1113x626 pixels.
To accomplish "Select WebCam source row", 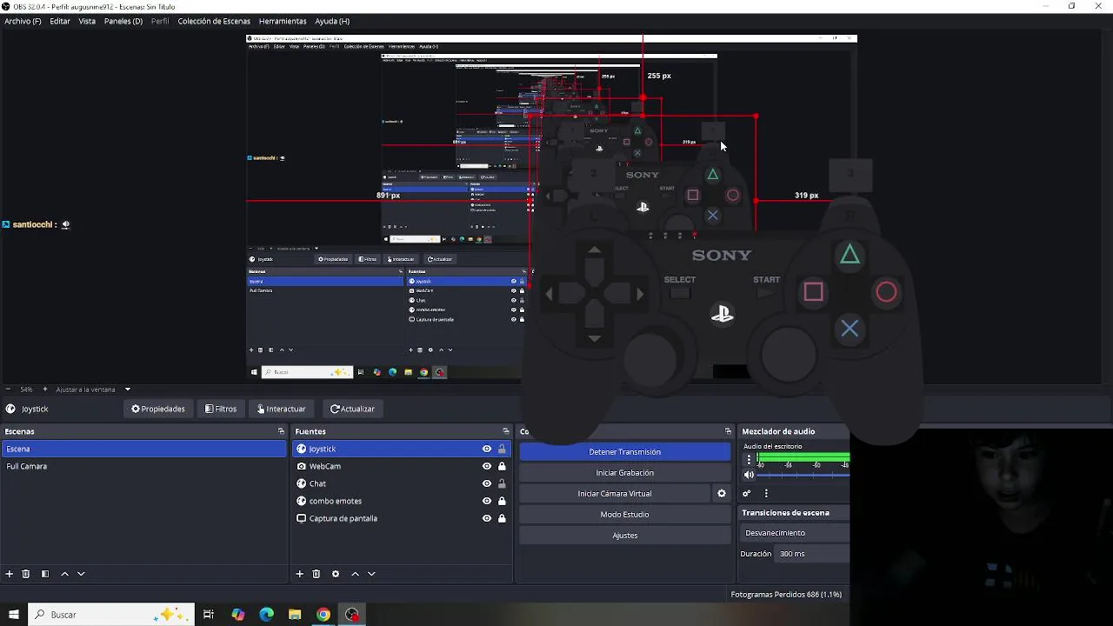I will click(x=401, y=466).
